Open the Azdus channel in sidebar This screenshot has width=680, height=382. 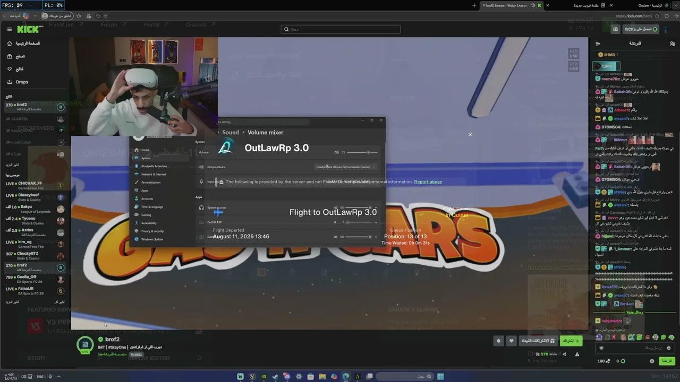(x=35, y=232)
